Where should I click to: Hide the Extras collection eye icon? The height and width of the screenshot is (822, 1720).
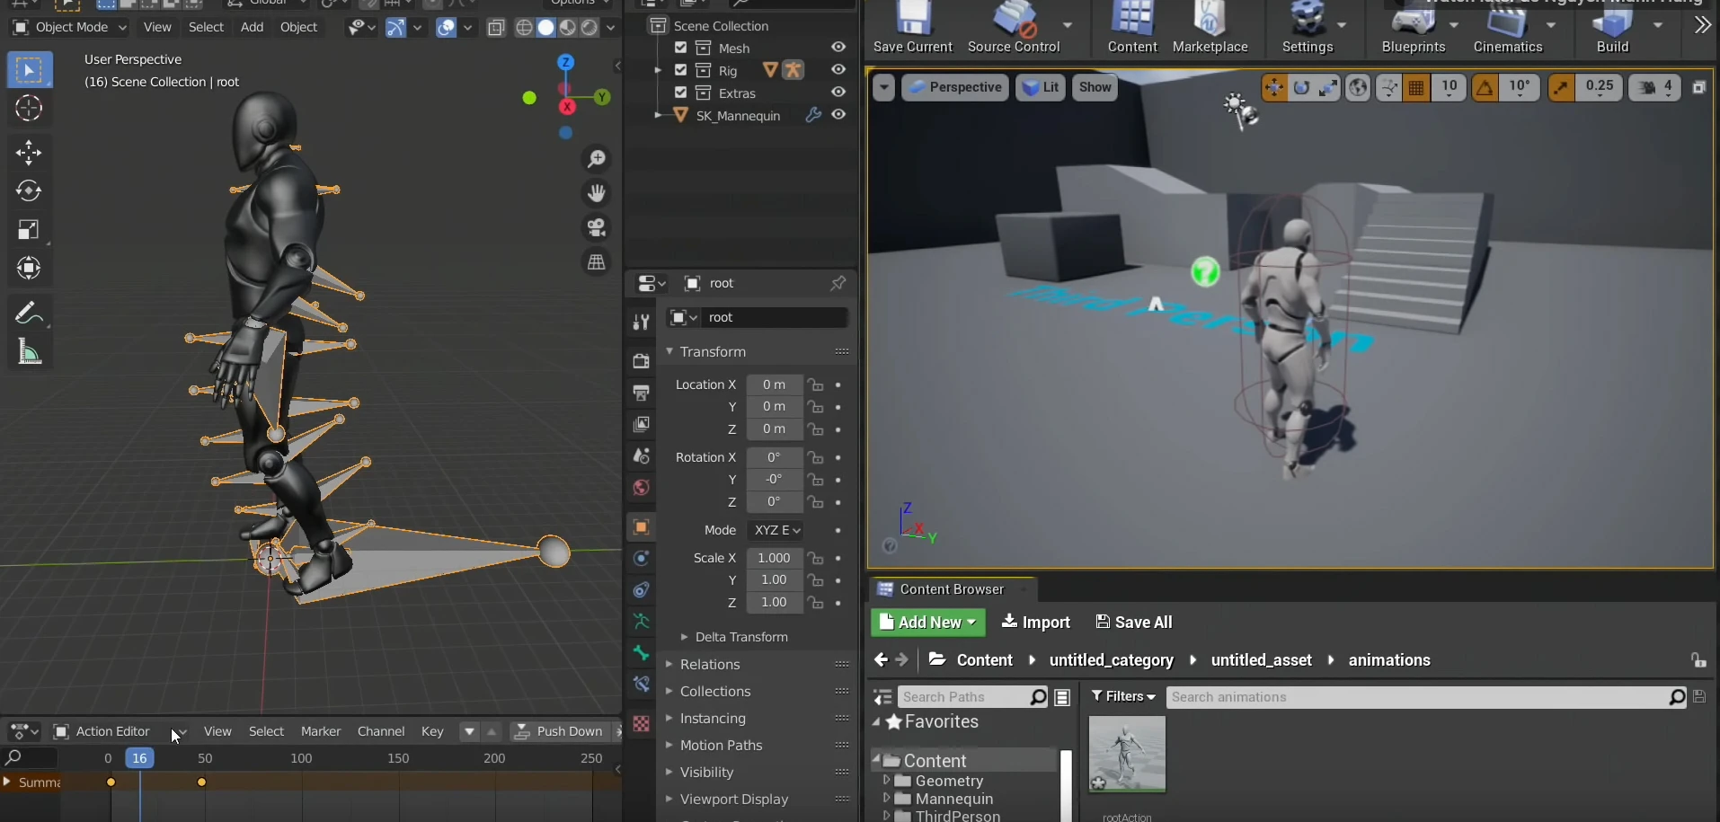pos(838,93)
